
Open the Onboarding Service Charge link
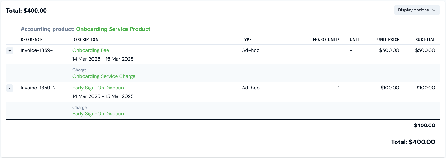point(104,76)
